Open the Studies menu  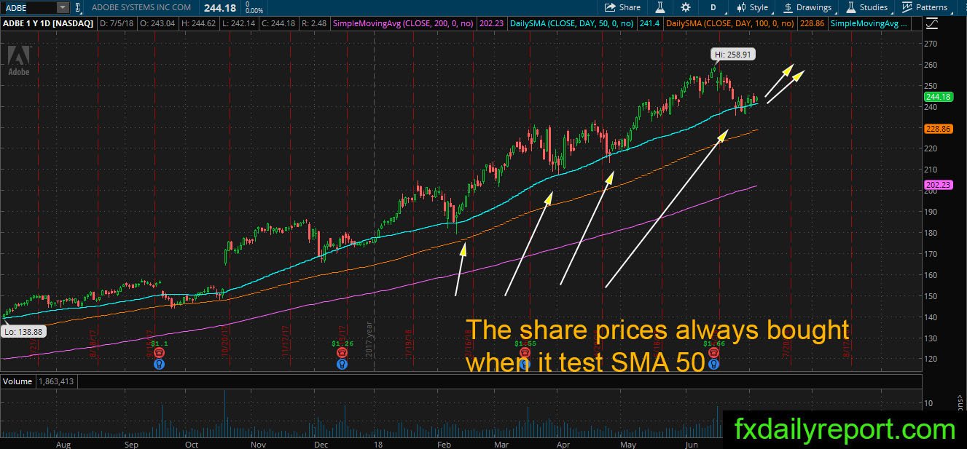(x=867, y=7)
